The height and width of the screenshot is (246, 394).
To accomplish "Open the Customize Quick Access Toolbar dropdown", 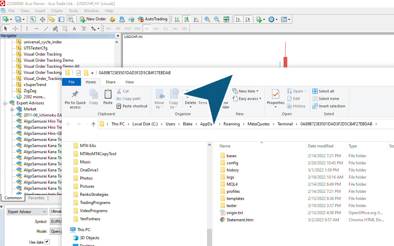I will [x=92, y=73].
